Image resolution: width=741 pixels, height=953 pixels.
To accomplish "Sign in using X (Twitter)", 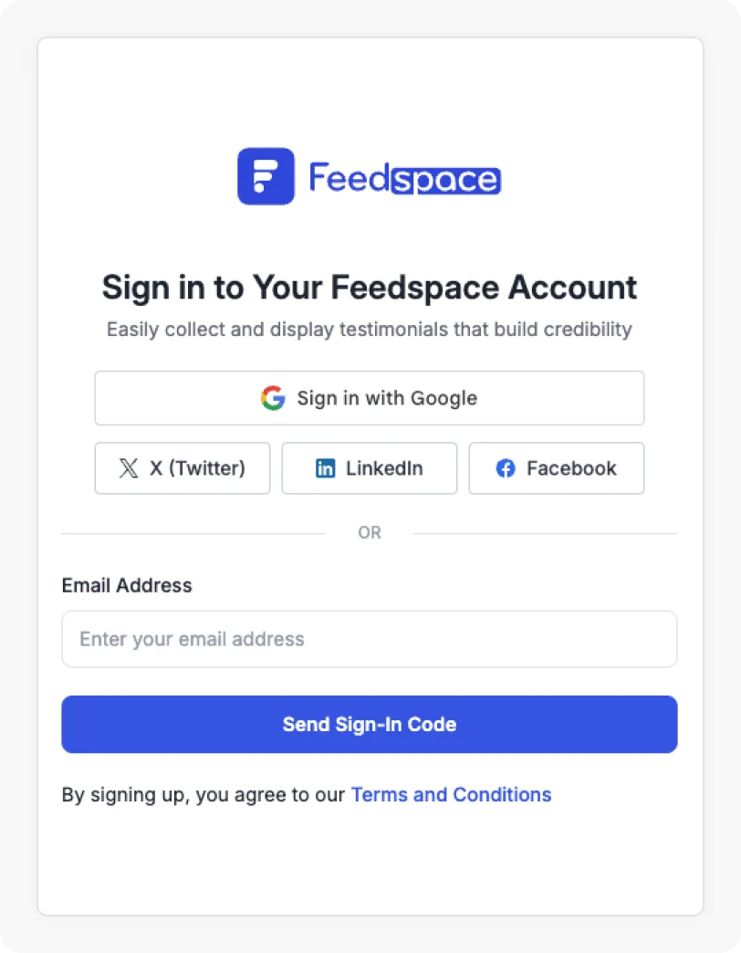I will click(182, 467).
